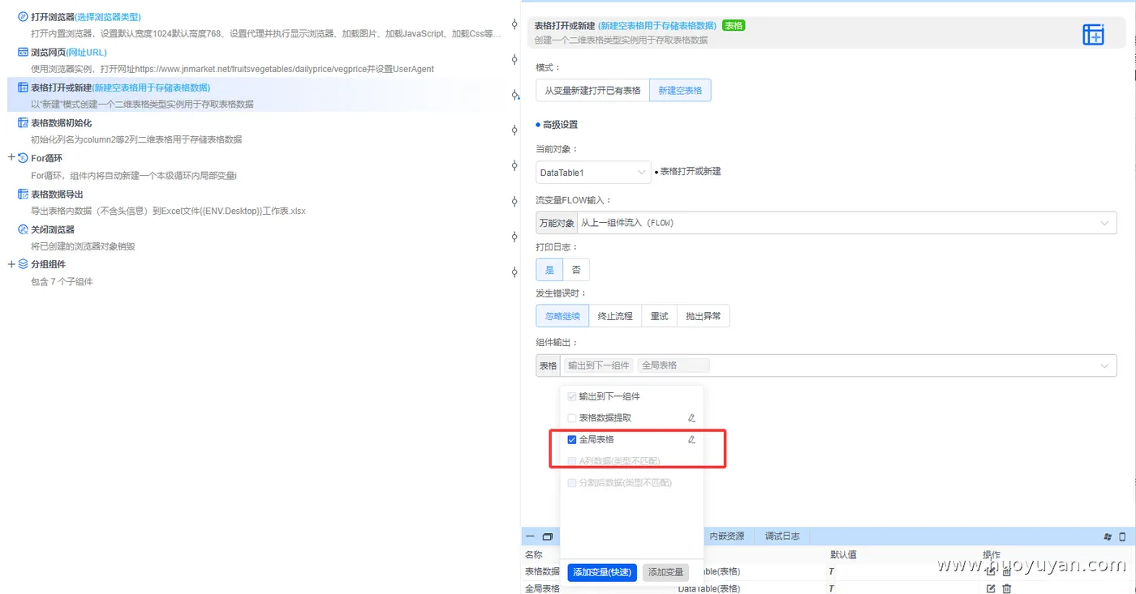
Task: Switch to the 内嵌资源 tab
Action: pos(726,536)
